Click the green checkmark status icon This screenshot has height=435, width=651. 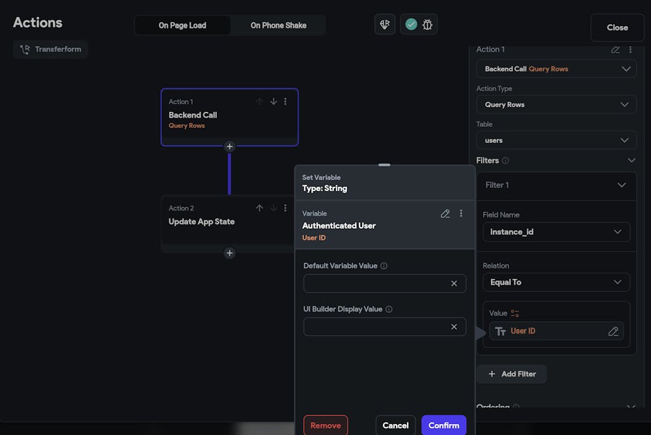[x=411, y=25]
